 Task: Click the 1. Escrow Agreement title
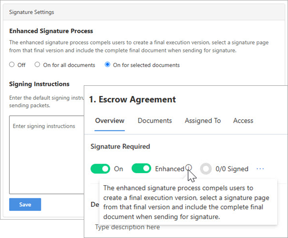[132, 100]
